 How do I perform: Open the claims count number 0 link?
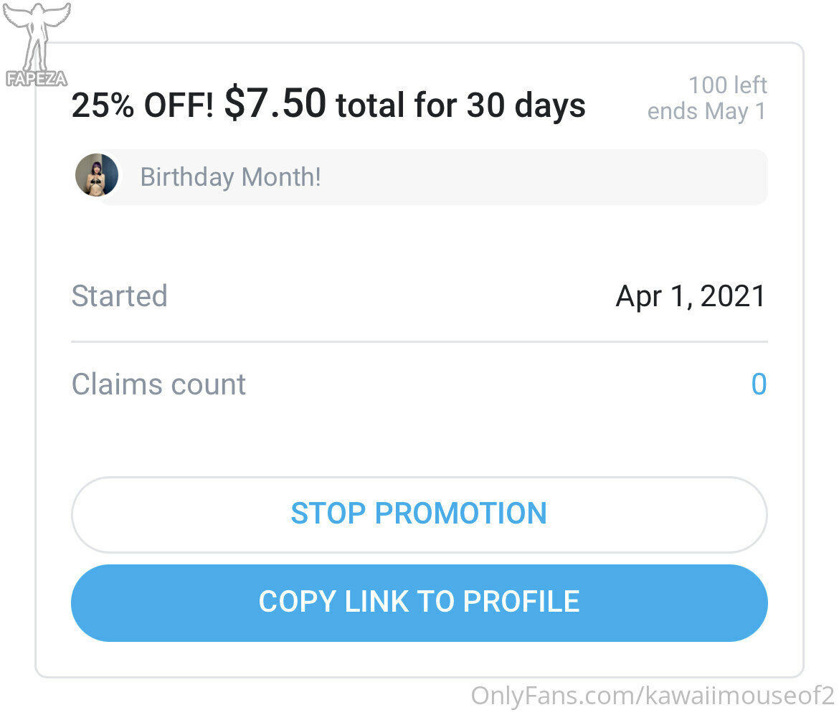[x=759, y=384]
